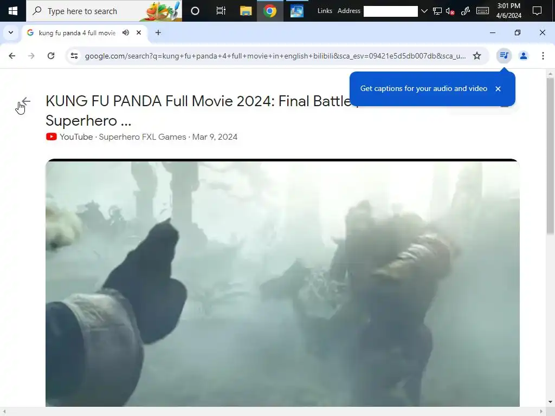Click the video player frame
Viewport: 555px width, 416px height.
tap(282, 283)
